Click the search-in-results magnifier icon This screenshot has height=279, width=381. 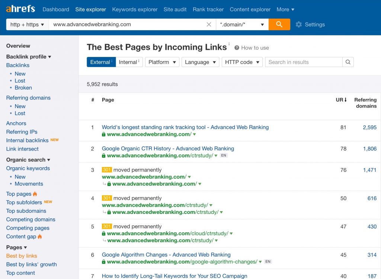348,62
